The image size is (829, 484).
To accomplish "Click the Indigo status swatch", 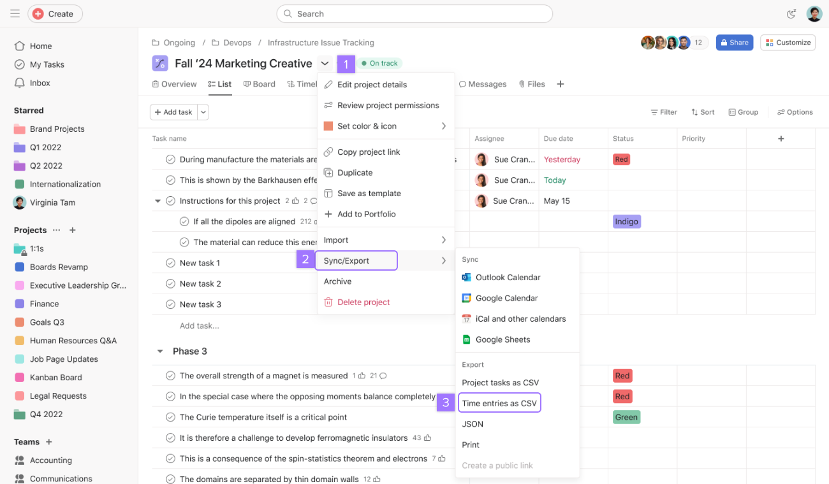I will tap(627, 221).
